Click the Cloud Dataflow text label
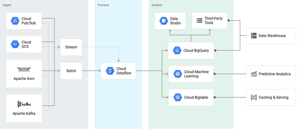This screenshot has height=129, width=297. pyautogui.click(x=124, y=71)
